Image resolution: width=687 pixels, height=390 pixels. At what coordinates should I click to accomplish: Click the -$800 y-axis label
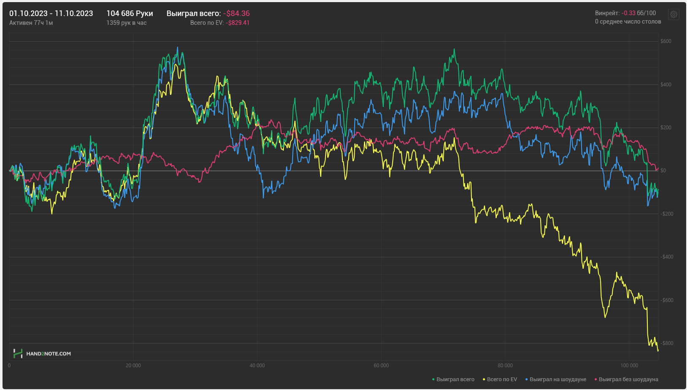click(667, 343)
